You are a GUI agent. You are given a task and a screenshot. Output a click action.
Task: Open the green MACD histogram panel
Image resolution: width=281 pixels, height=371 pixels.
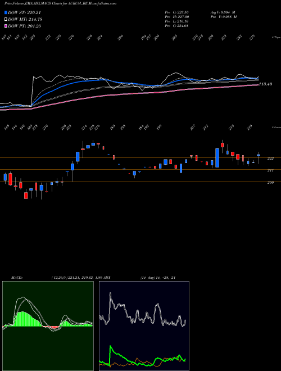48,326
